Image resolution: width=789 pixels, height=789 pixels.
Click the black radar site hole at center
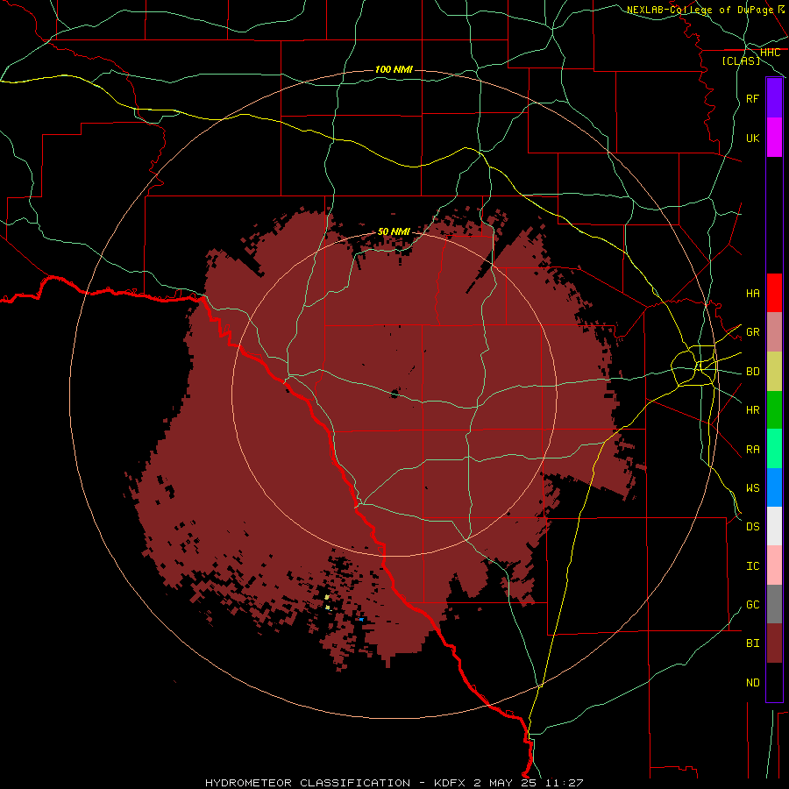pos(394,394)
